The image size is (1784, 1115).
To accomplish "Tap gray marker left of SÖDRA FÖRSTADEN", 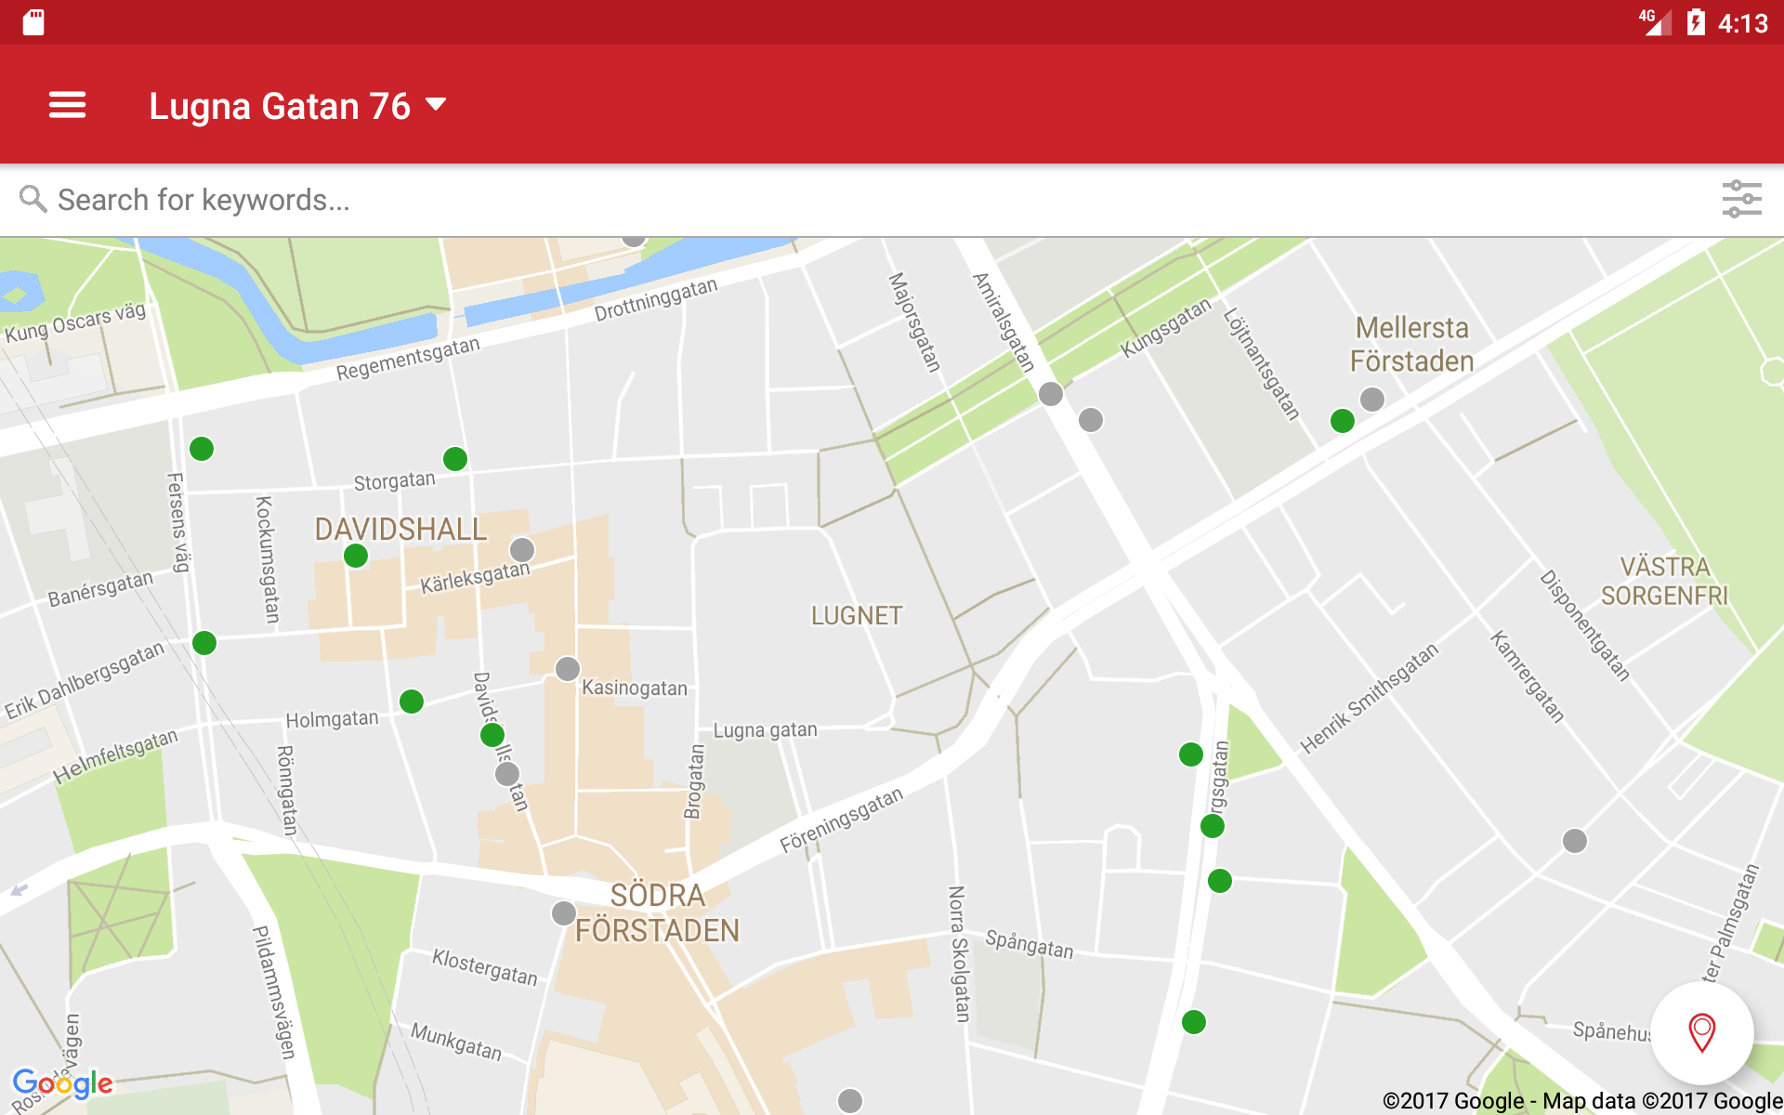I will pyautogui.click(x=564, y=913).
